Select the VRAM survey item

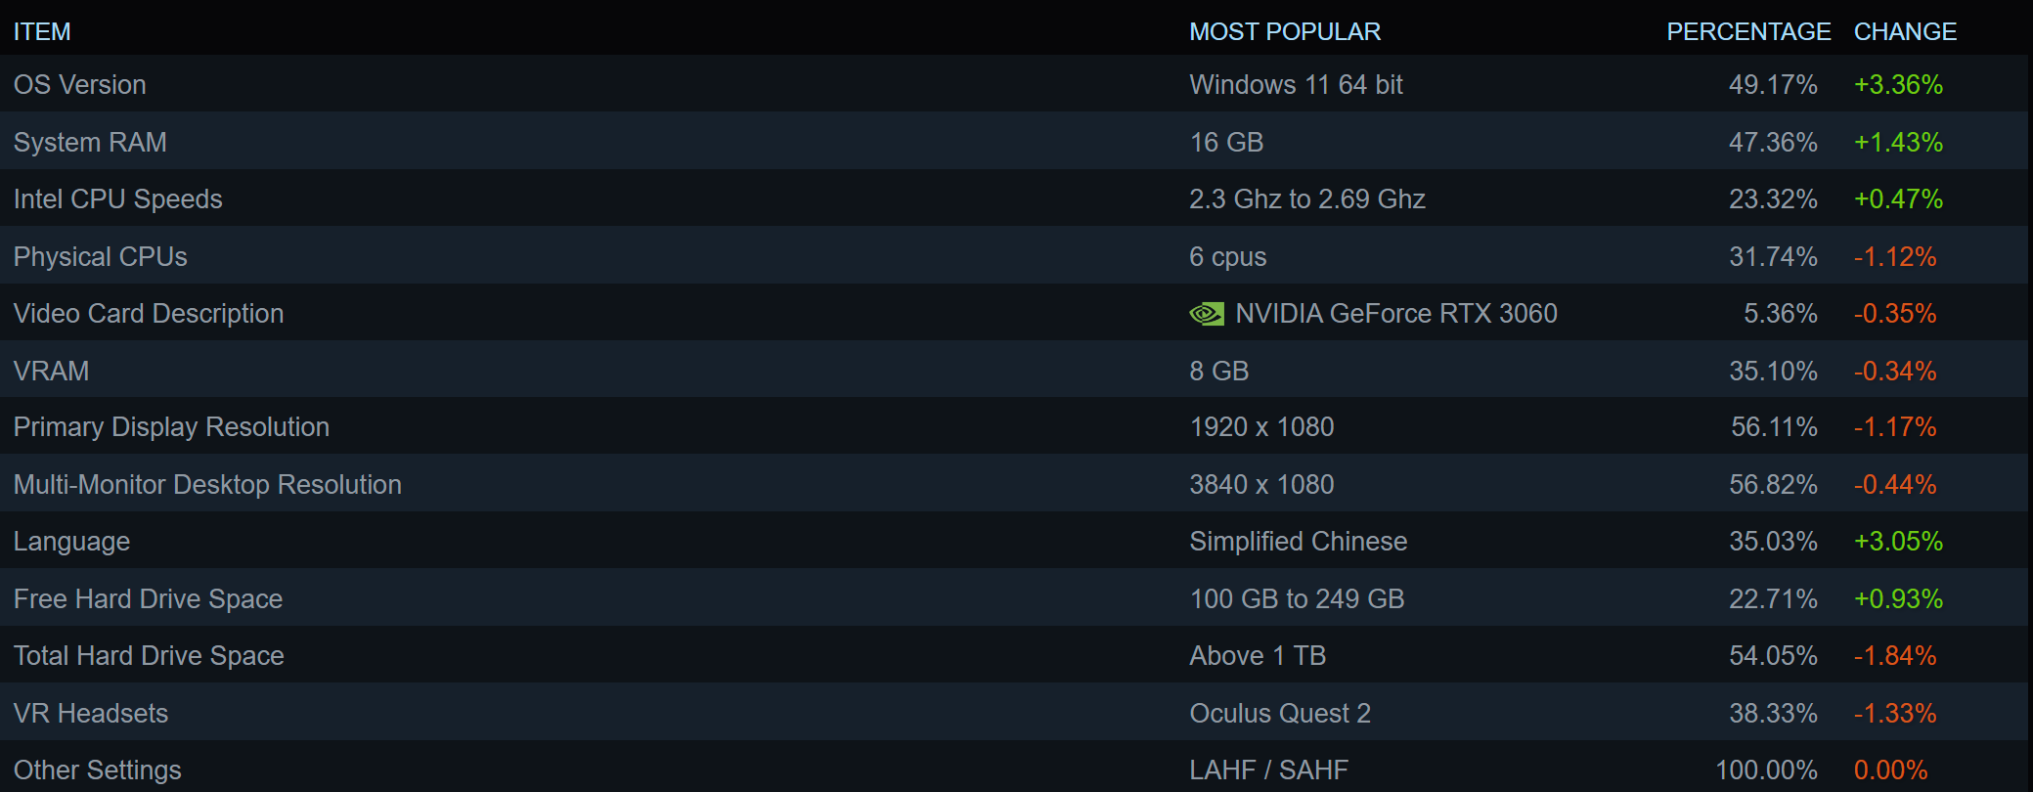(1014, 370)
